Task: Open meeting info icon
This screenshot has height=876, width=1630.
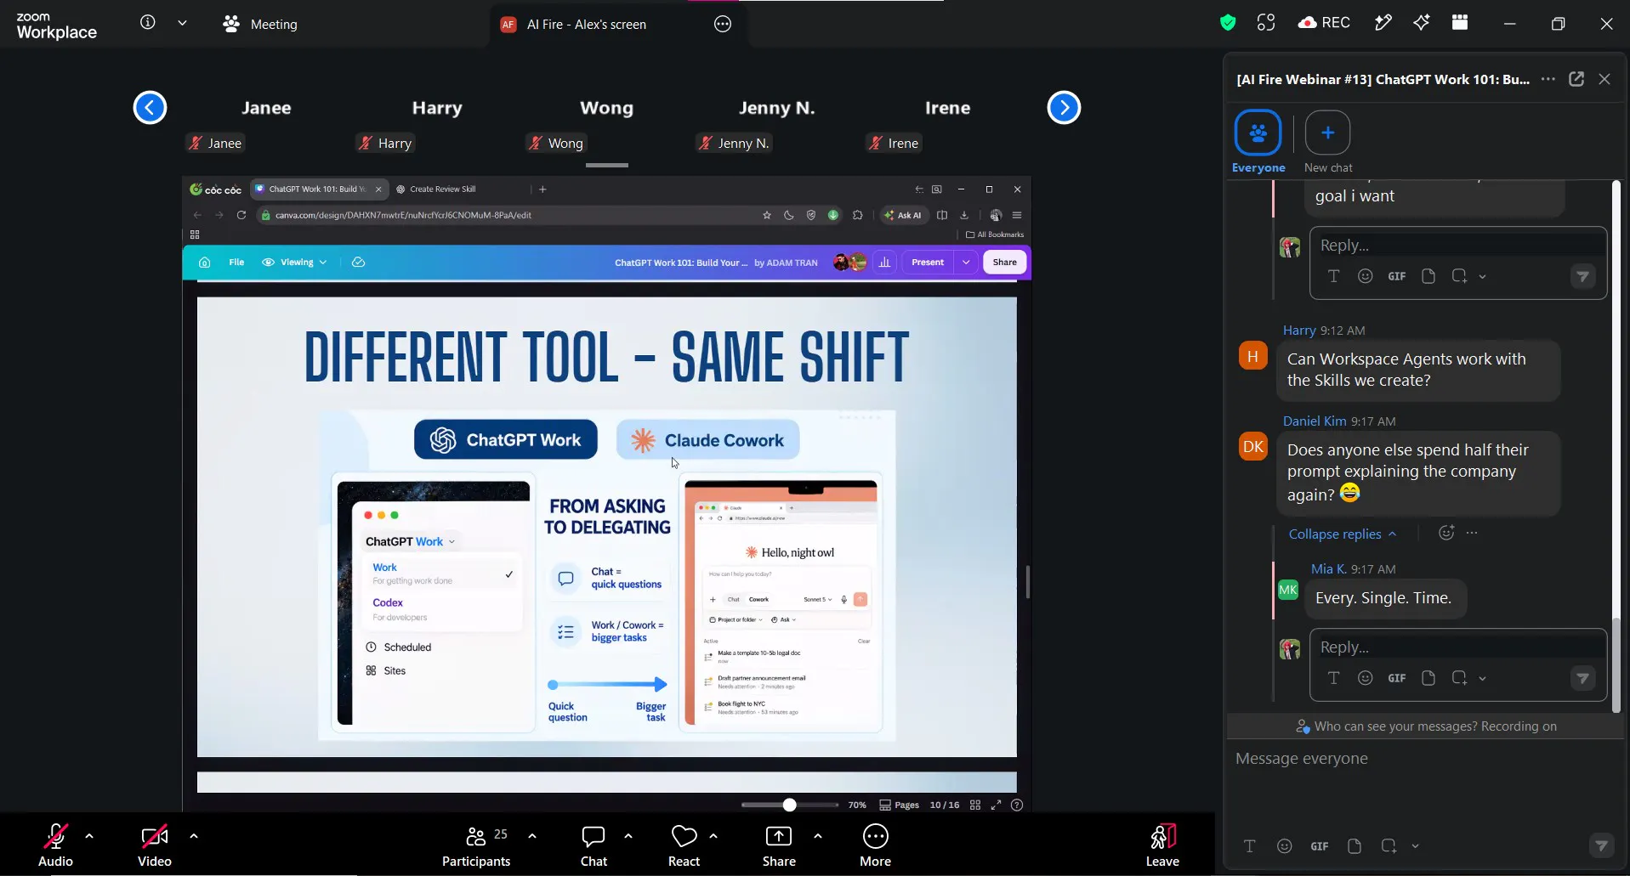Action: pyautogui.click(x=148, y=23)
